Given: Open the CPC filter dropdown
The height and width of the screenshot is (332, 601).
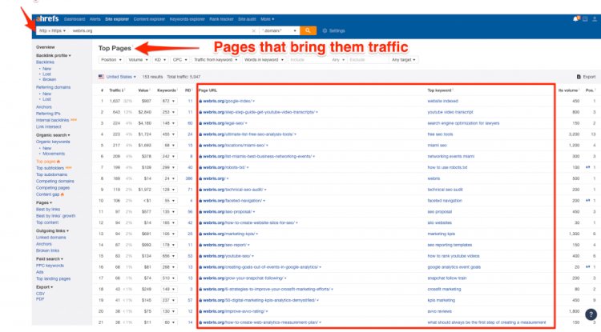Looking at the screenshot, I should click(179, 60).
